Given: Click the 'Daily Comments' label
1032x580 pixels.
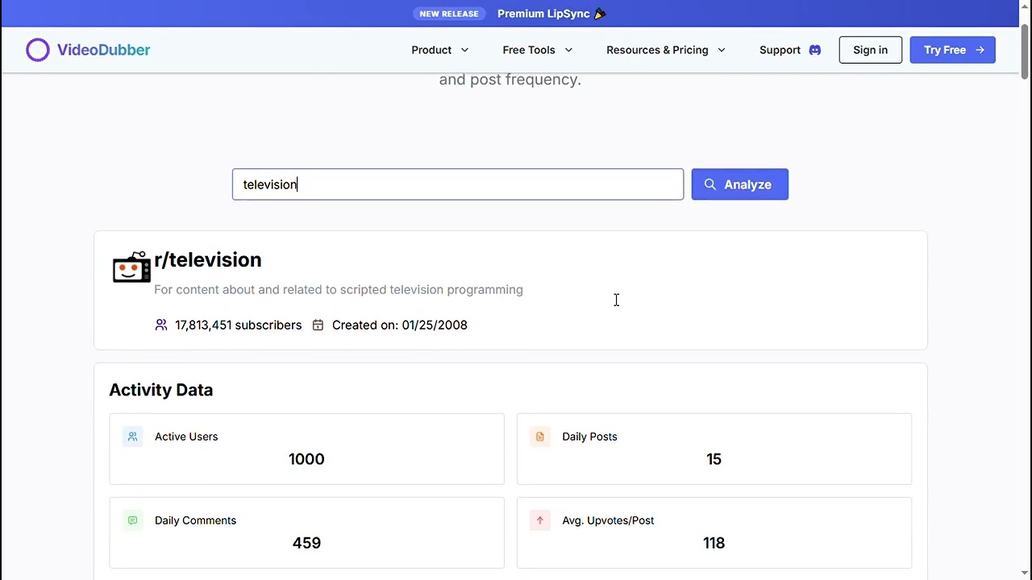Looking at the screenshot, I should tap(195, 520).
